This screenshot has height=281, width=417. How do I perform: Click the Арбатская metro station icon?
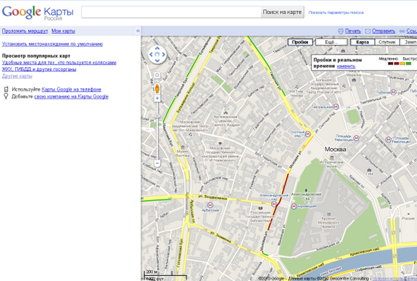(210, 205)
